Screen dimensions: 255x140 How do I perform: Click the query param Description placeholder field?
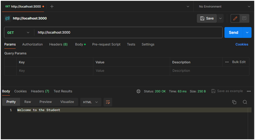coord(209,71)
